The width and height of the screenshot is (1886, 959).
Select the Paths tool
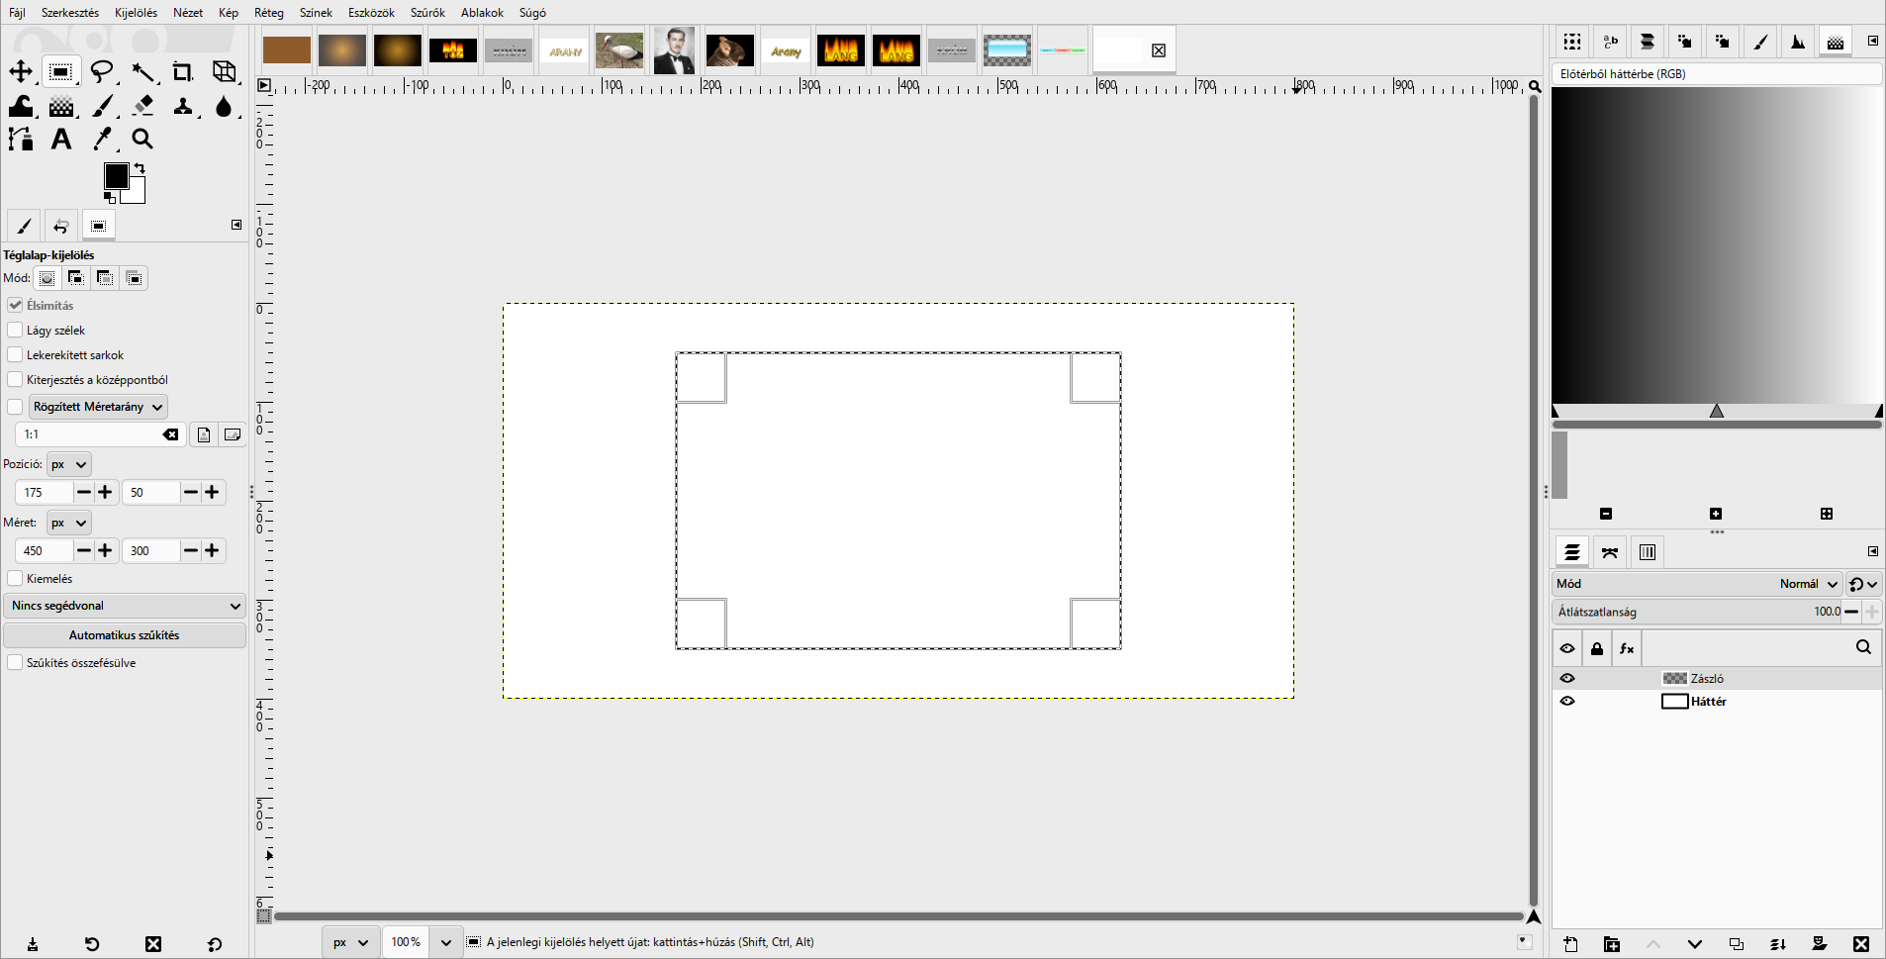point(21,140)
